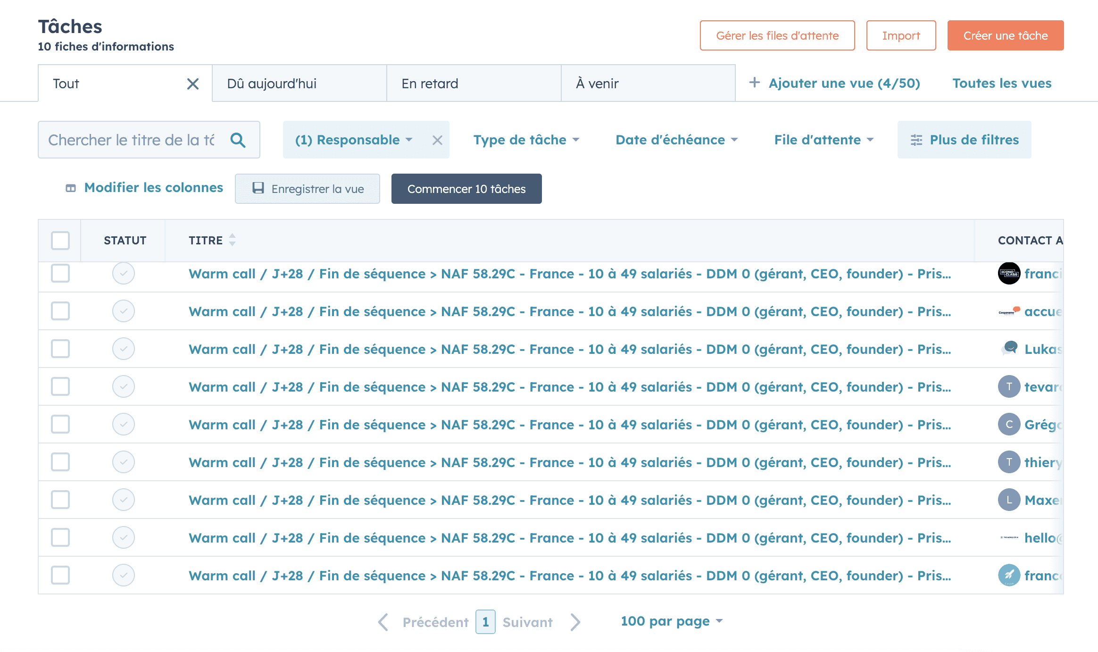
Task: Change the 100 par page setting
Action: (x=672, y=621)
